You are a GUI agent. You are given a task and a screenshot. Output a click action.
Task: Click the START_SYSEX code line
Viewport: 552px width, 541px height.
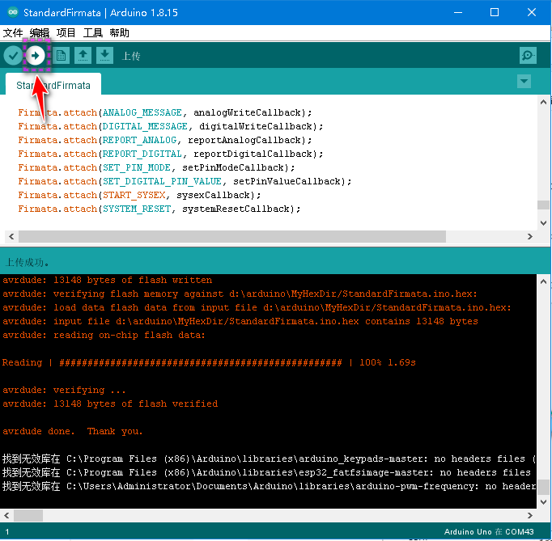[x=139, y=195]
